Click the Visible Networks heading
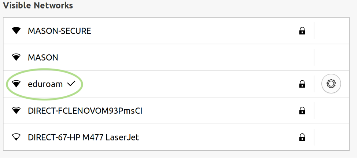The width and height of the screenshot is (358, 158). point(38,5)
